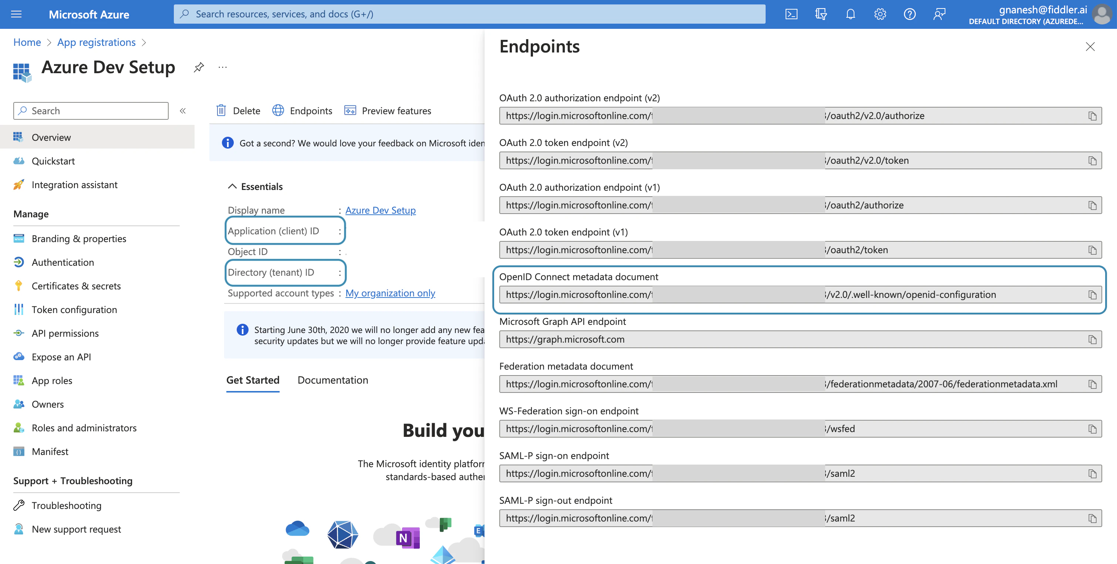Click the Endpoints toolbar button

[302, 111]
